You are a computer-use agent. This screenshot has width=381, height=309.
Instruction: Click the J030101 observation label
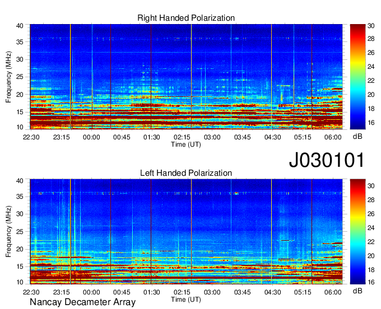[327, 160]
